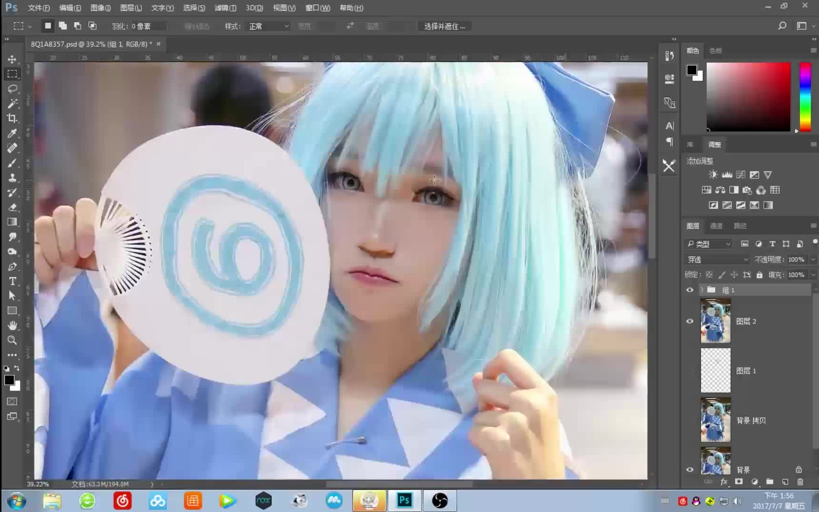819x512 pixels.
Task: Select the Eraser tool
Action: 12,207
